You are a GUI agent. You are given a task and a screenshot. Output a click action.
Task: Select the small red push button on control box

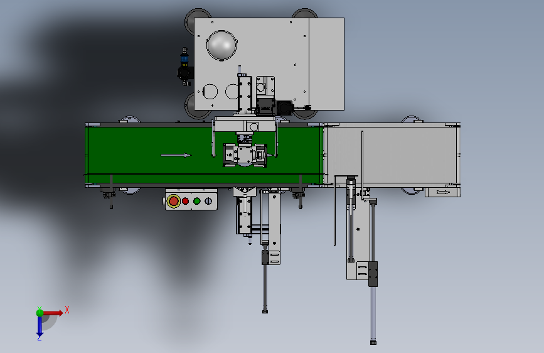pos(185,201)
